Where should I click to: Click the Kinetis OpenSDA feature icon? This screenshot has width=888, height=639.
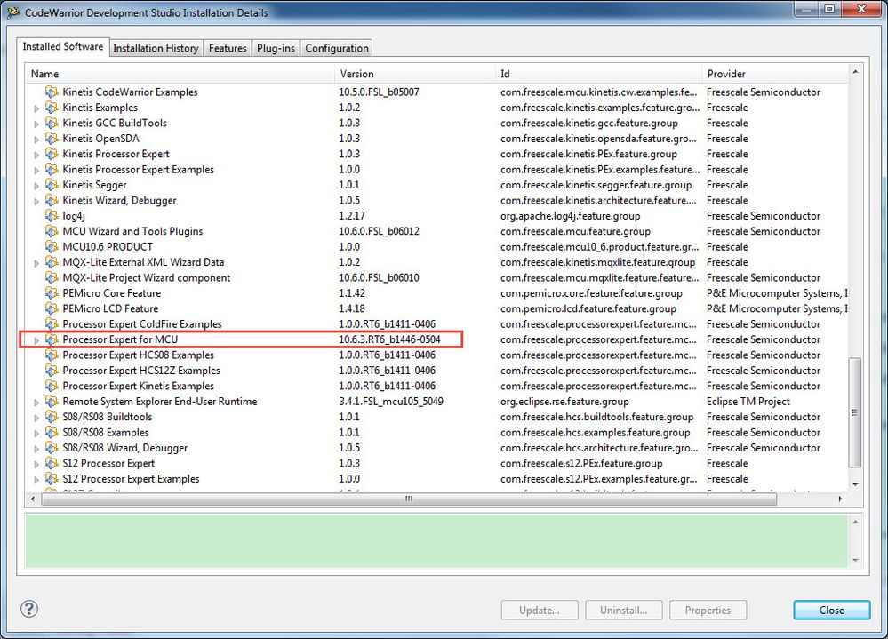(52, 138)
